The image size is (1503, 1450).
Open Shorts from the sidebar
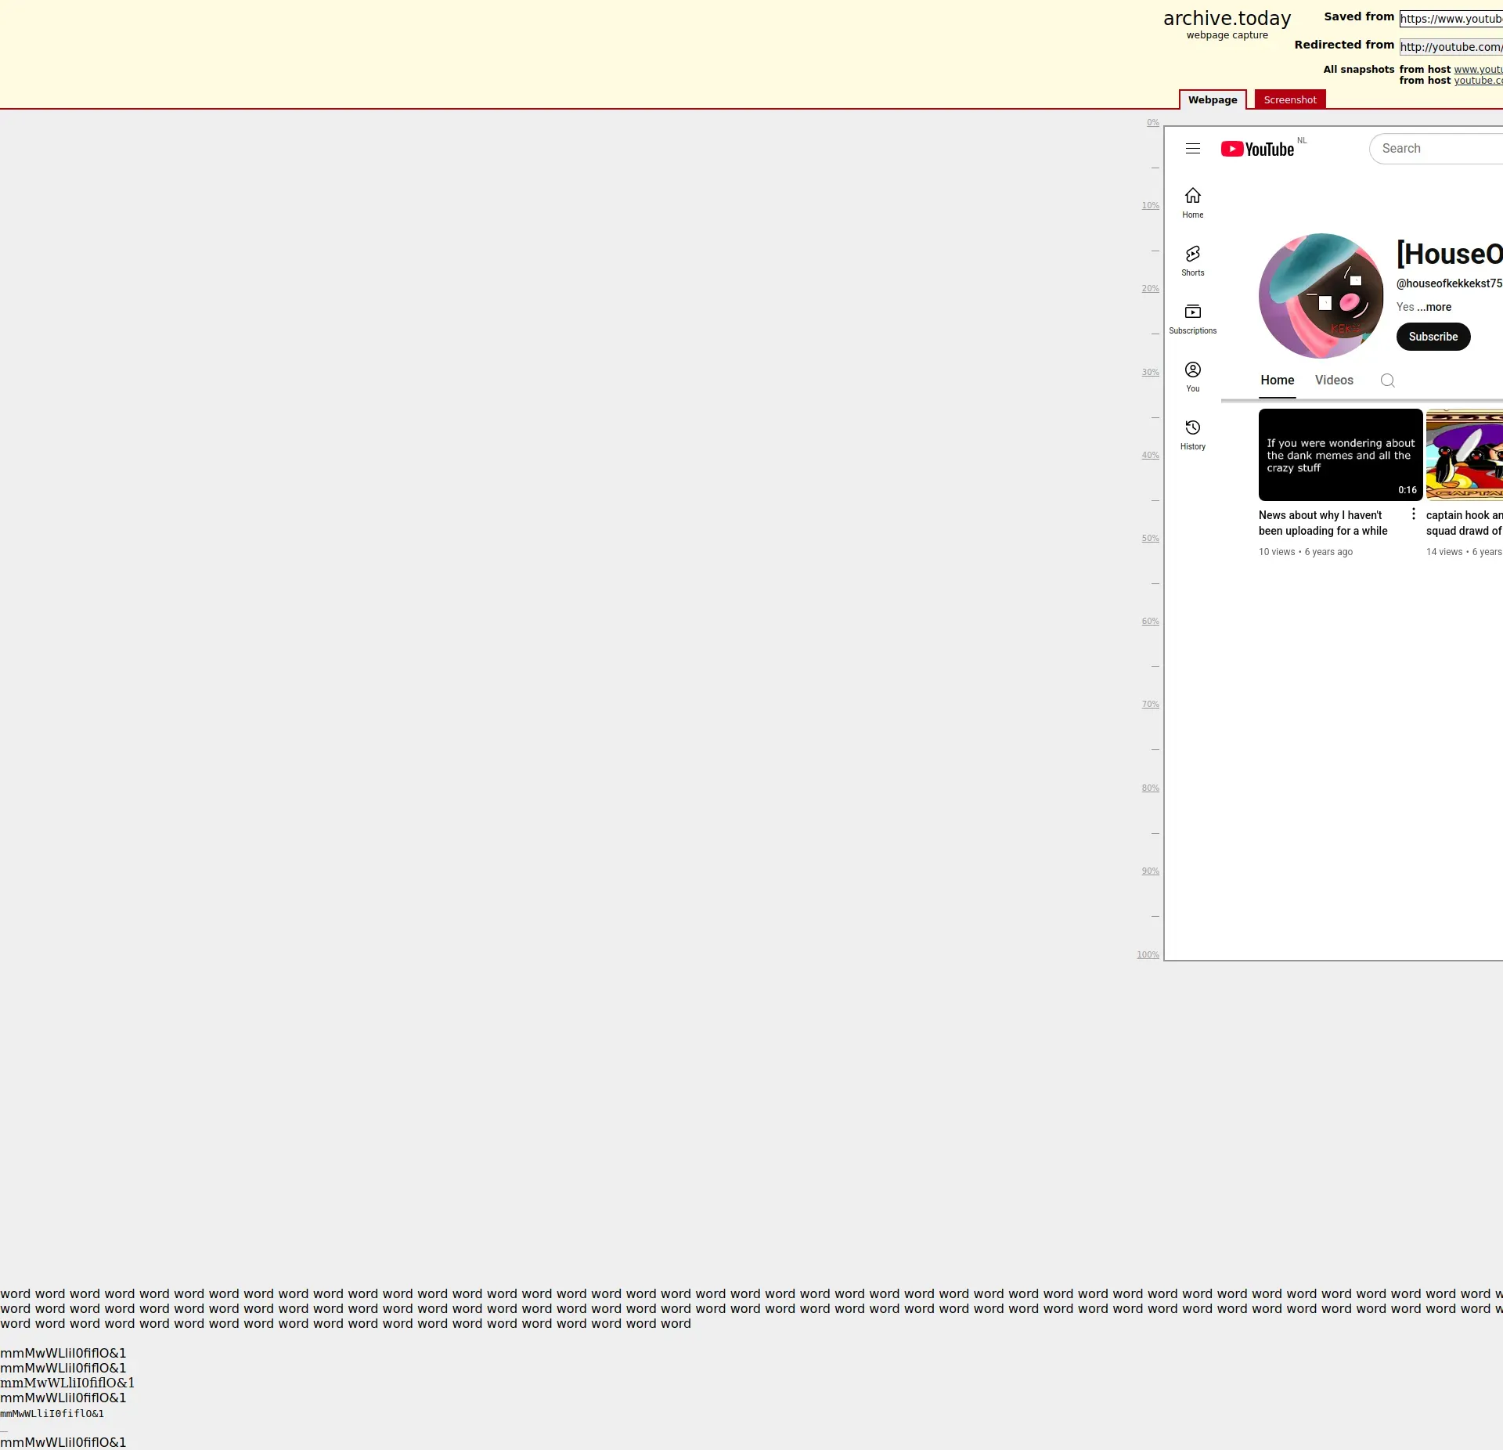pos(1192,260)
